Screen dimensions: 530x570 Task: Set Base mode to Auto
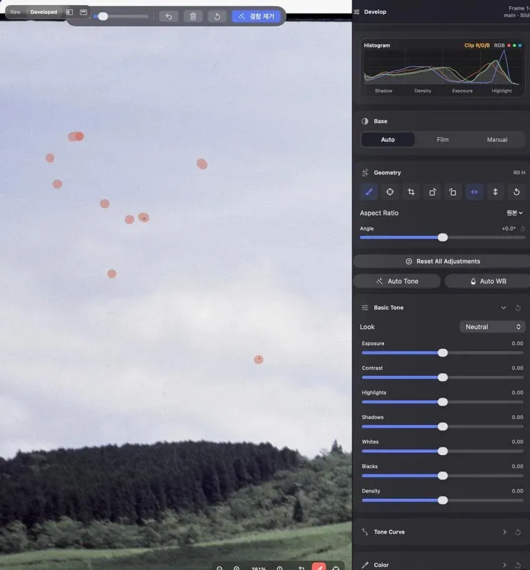pyautogui.click(x=388, y=140)
